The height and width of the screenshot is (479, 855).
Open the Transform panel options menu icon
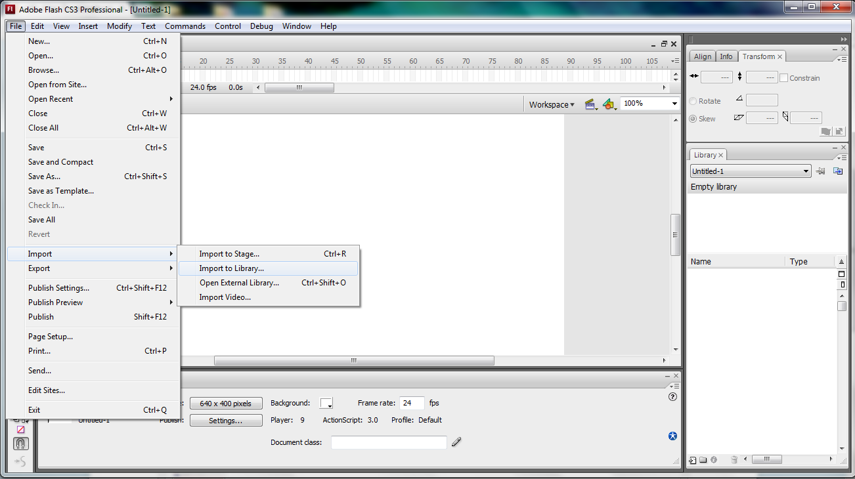842,59
